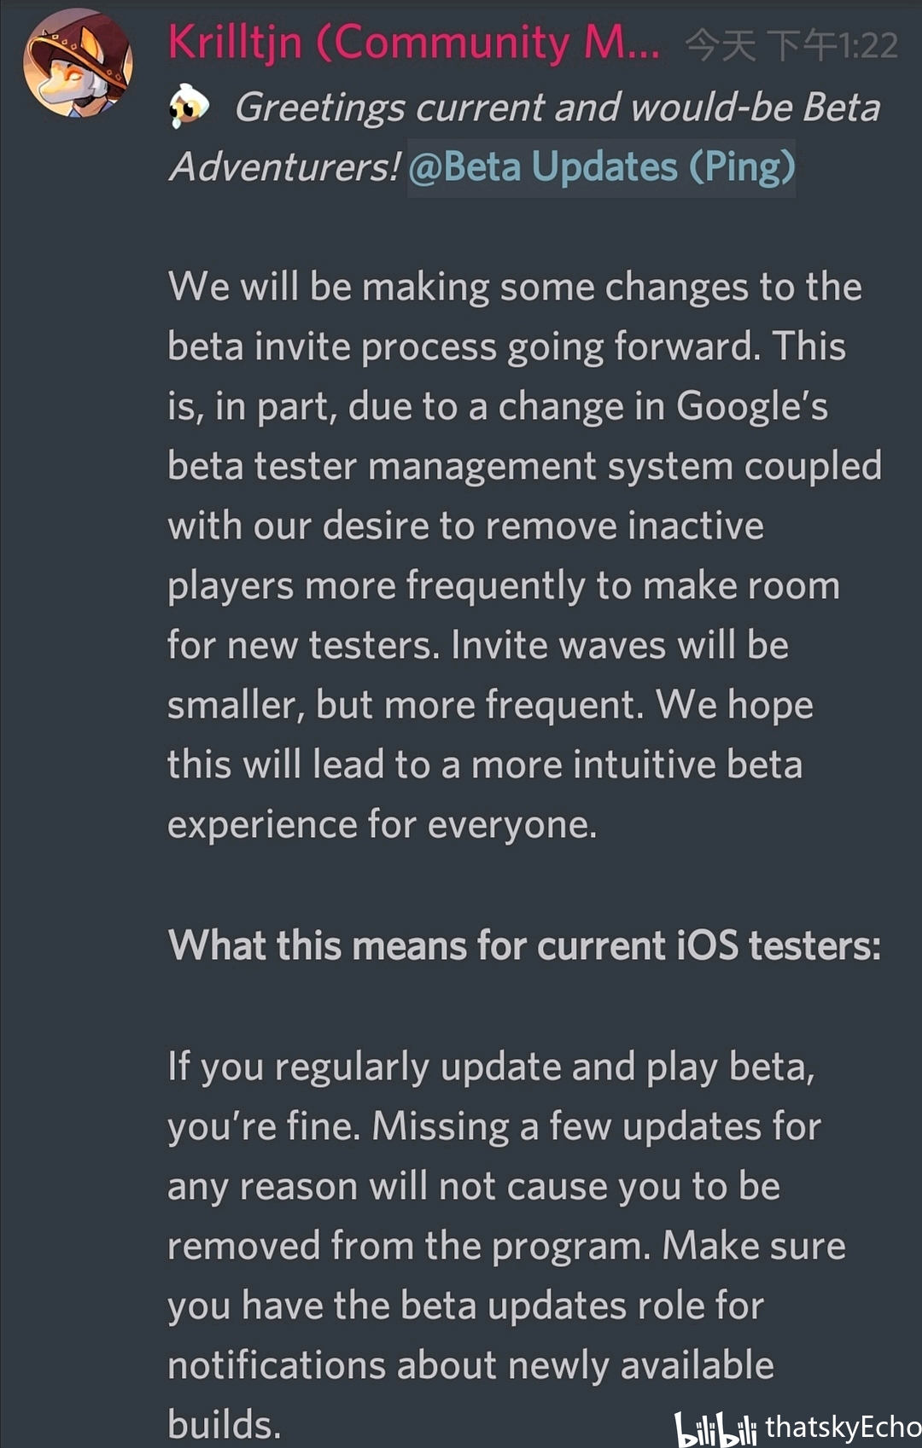
Task: Click the emoji before Greetings text
Action: (x=190, y=107)
